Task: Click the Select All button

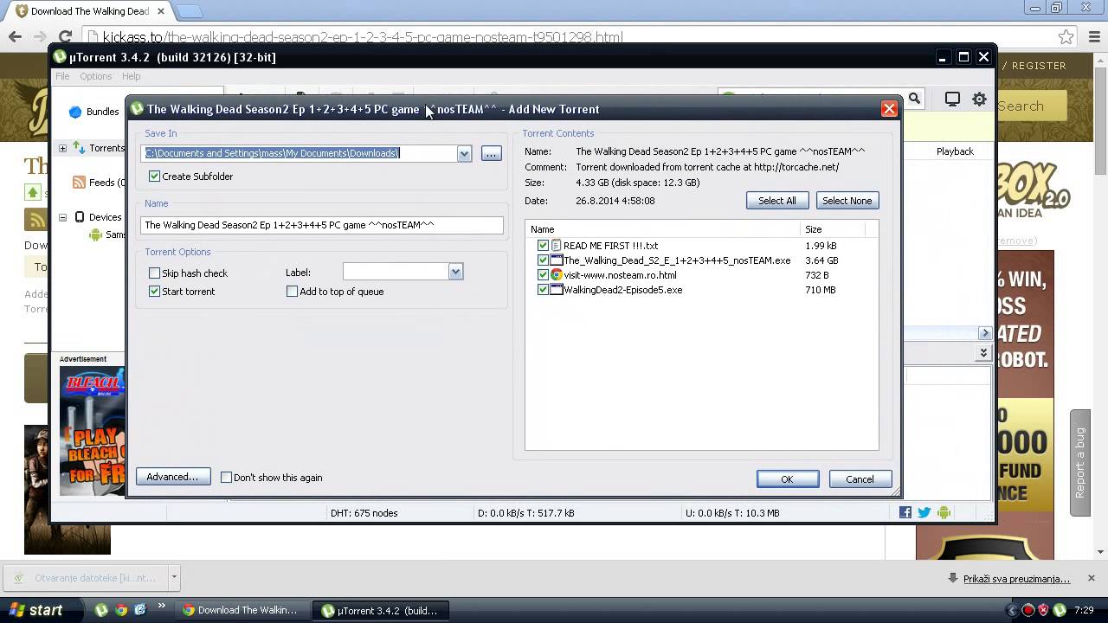Action: tap(776, 201)
